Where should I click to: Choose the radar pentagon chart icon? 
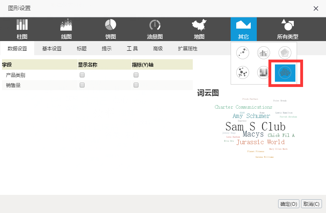[x=285, y=53]
